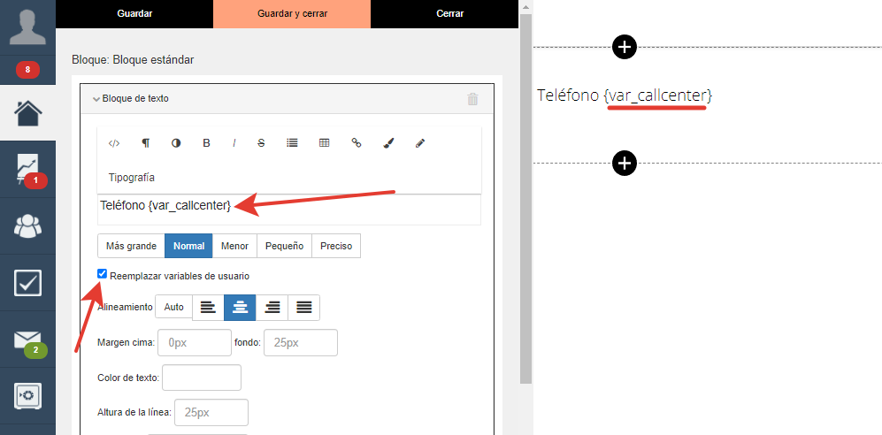The width and height of the screenshot is (882, 435).
Task: Toggle strikethrough formatting
Action: (x=261, y=143)
